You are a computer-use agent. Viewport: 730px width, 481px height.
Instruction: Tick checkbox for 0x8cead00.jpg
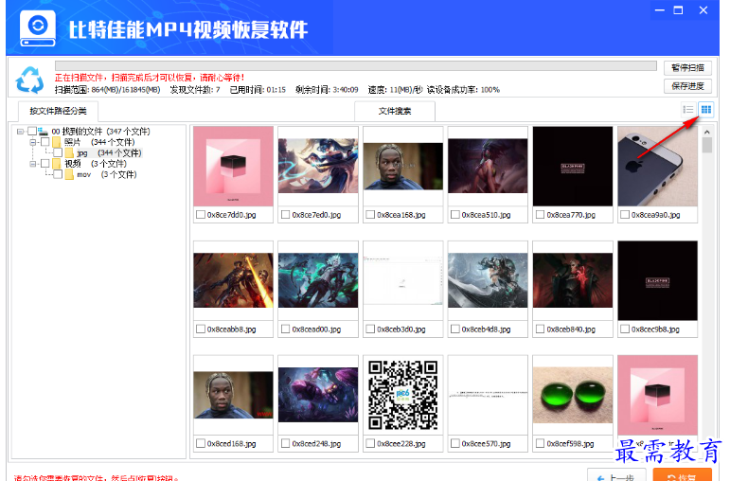coord(285,329)
